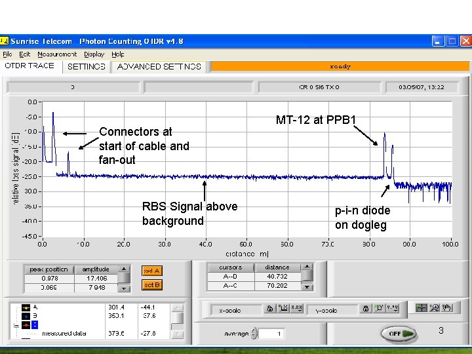Screen dimensions: 472x354
Task: Click cursor list scroll down arrow
Action: pyautogui.click(x=178, y=334)
